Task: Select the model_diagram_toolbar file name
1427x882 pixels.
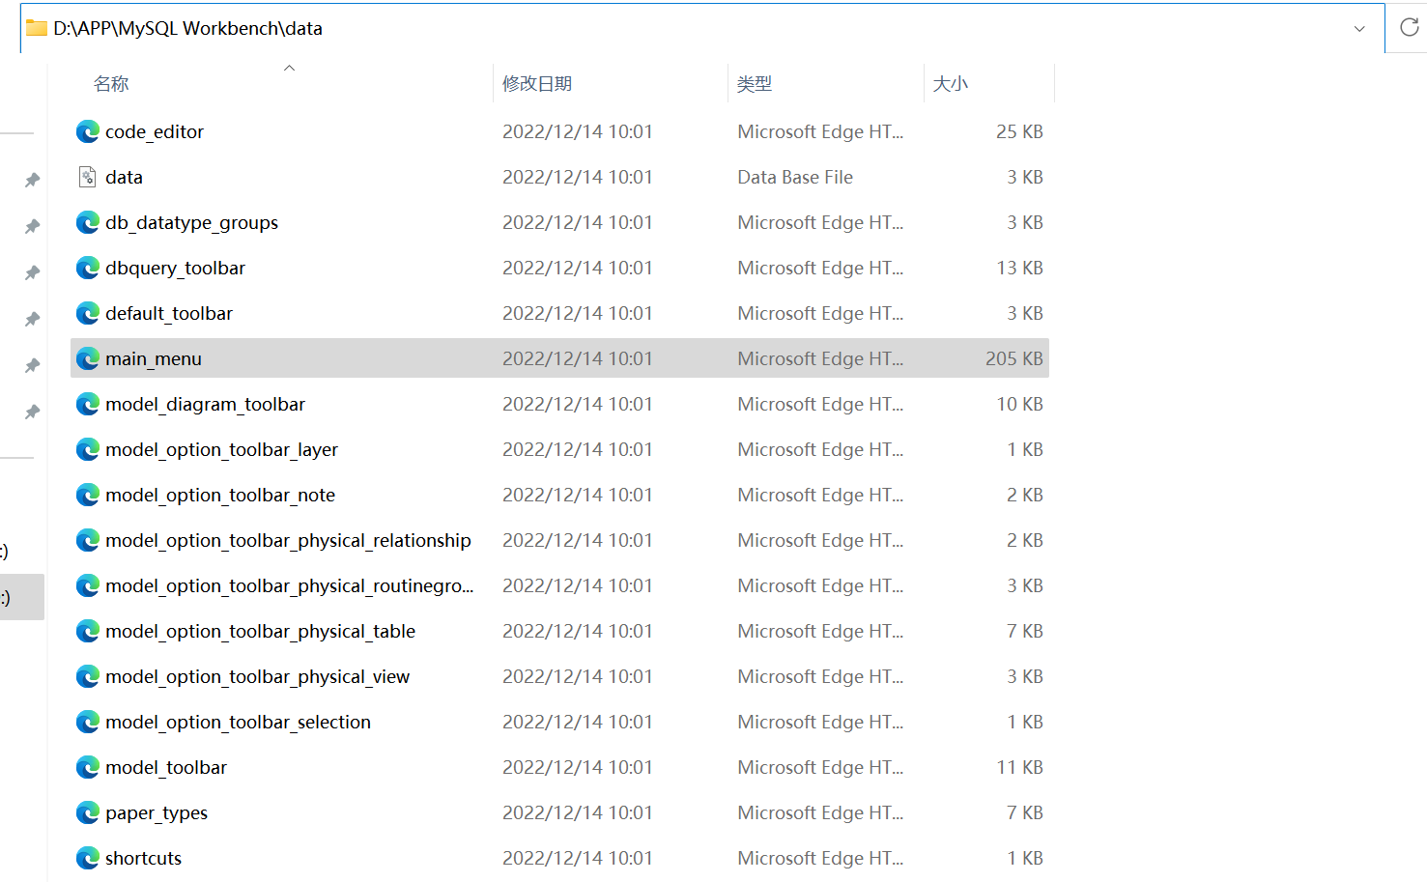Action: point(205,404)
